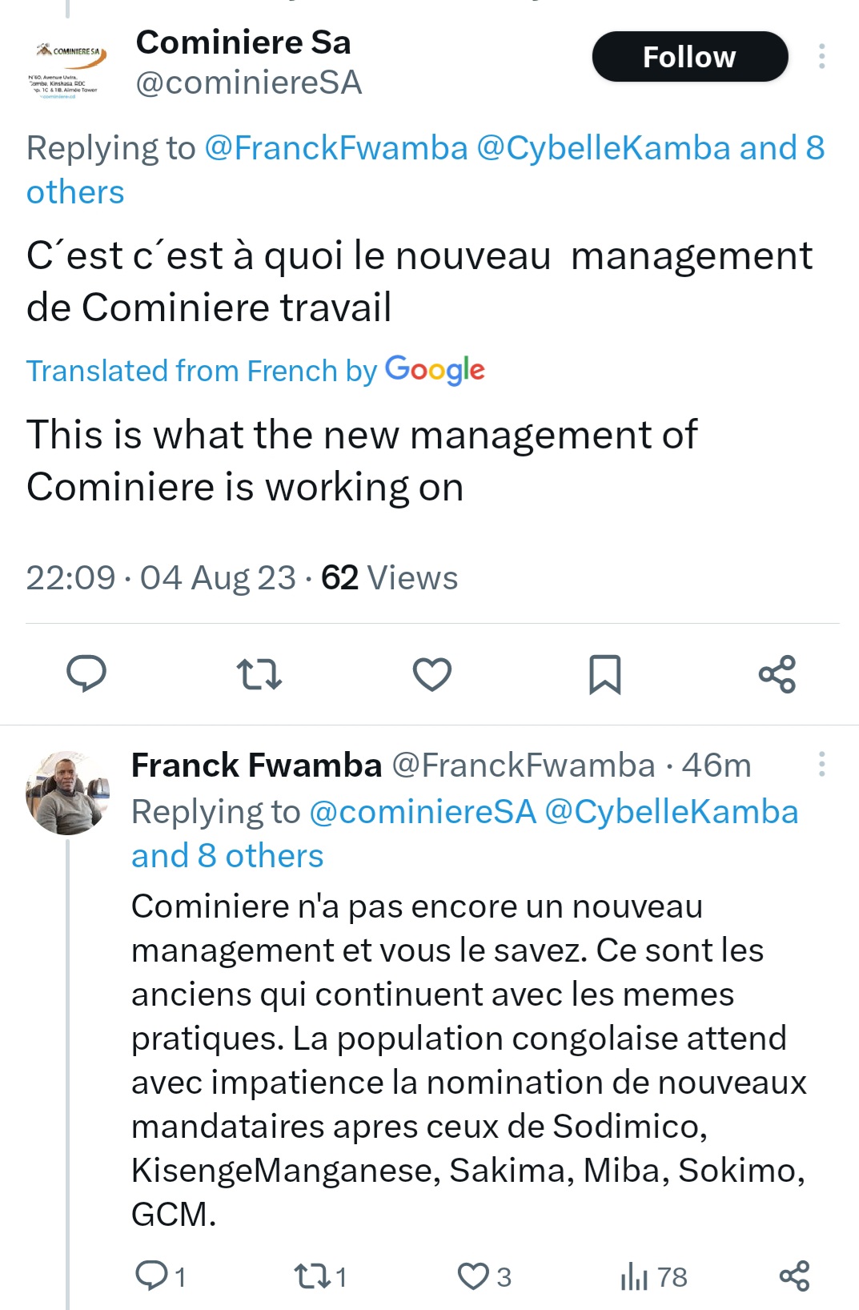This screenshot has width=859, height=1310.
Task: Retweet the Cominiere Sa post
Action: [x=259, y=674]
